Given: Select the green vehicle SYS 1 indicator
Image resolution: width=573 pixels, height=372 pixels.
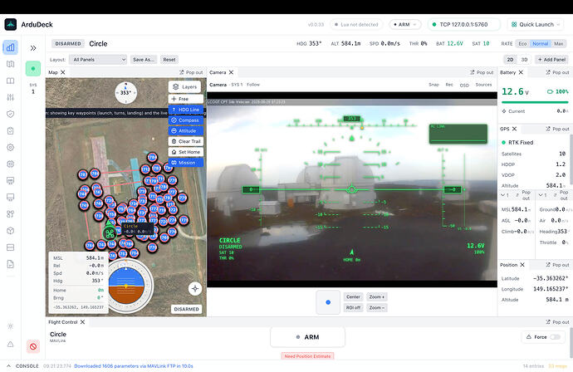Looking at the screenshot, I should pyautogui.click(x=33, y=69).
